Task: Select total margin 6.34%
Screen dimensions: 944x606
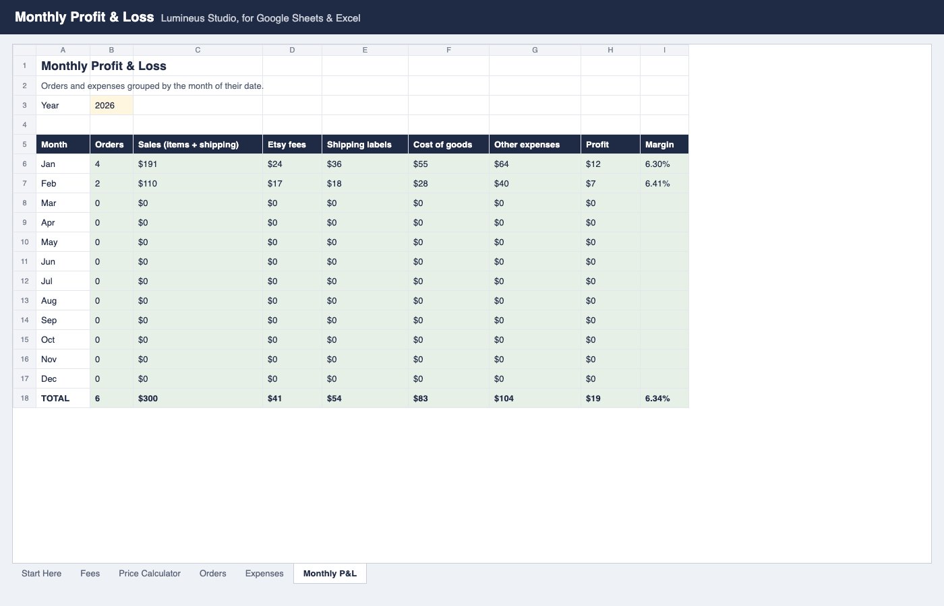Action: 664,398
